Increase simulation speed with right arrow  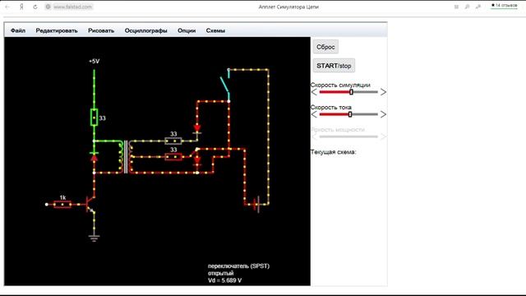coord(383,92)
